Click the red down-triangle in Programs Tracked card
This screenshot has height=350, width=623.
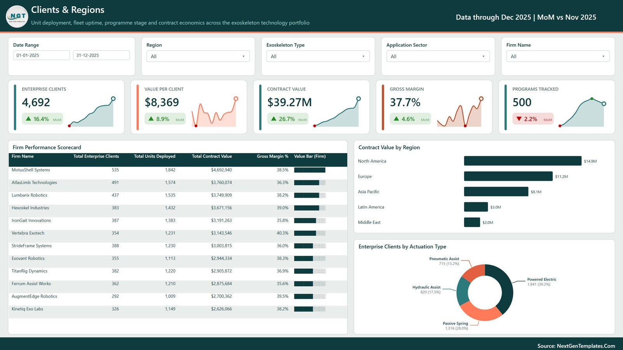[x=519, y=119]
